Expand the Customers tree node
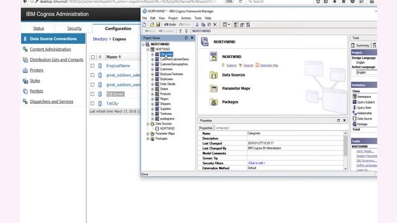Screen dimensions: 397x223 pos(153,69)
